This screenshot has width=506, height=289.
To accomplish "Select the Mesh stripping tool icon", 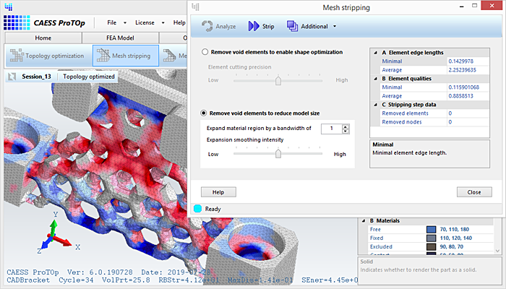I will 102,55.
